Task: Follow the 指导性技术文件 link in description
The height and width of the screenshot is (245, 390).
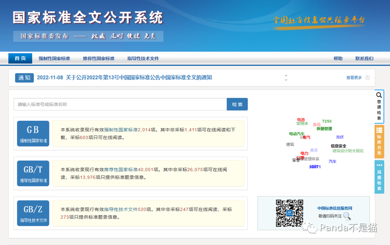Action: point(121,209)
